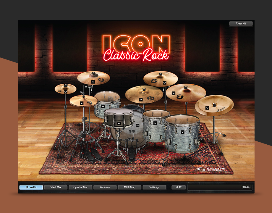Expand the splash cymbal dropdown arrow
The width and height of the screenshot is (272, 213).
[65, 92]
